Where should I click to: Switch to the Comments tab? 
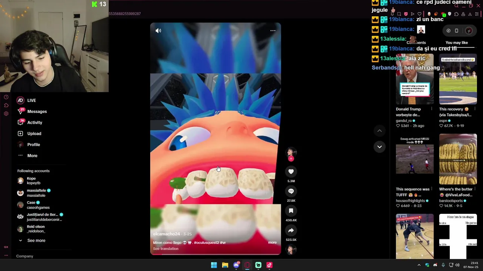416,43
